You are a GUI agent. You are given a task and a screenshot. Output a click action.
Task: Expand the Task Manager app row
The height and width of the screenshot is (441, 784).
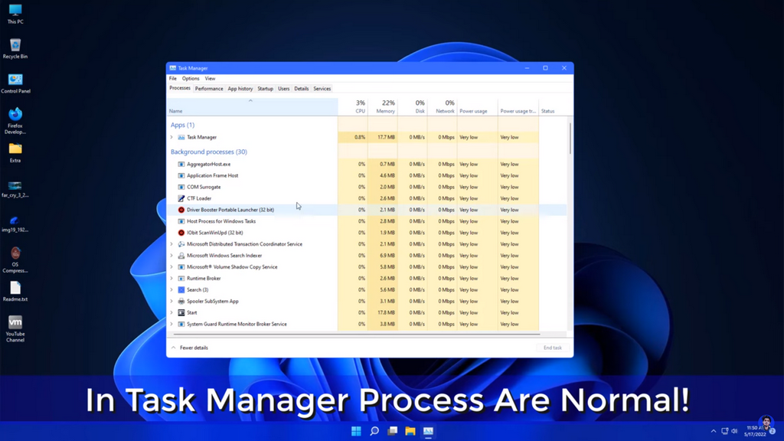point(171,137)
